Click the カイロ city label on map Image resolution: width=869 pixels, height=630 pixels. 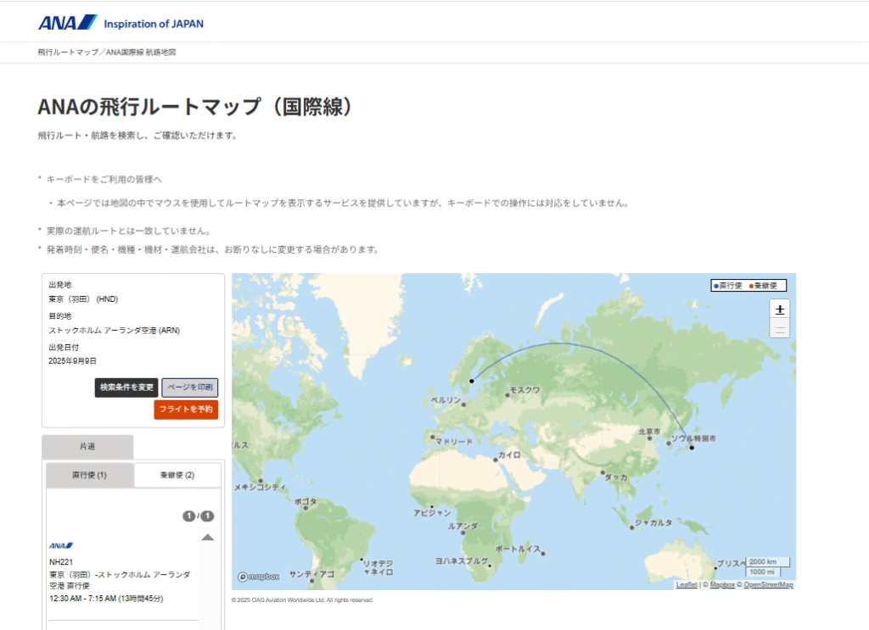(x=509, y=455)
